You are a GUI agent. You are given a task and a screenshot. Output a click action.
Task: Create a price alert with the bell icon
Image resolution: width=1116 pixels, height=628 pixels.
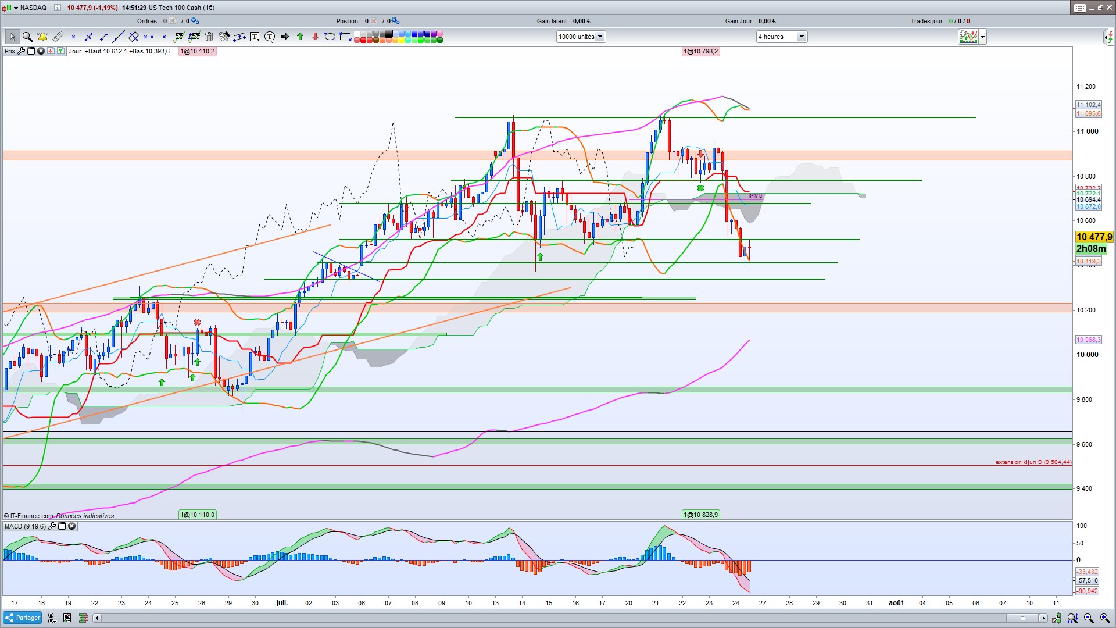point(42,37)
